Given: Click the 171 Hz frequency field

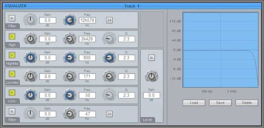Looking at the screenshot, I should pyautogui.click(x=87, y=77).
